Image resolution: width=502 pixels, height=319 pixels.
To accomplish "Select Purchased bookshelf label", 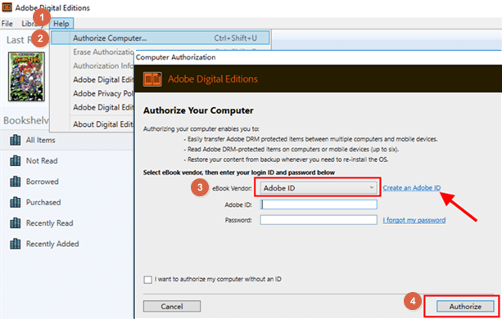I will tap(43, 202).
